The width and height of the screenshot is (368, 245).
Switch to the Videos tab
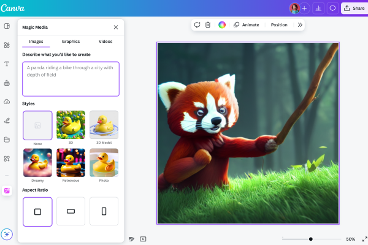[105, 42]
